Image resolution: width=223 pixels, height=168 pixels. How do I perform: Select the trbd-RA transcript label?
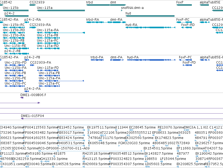pos(93,19)
